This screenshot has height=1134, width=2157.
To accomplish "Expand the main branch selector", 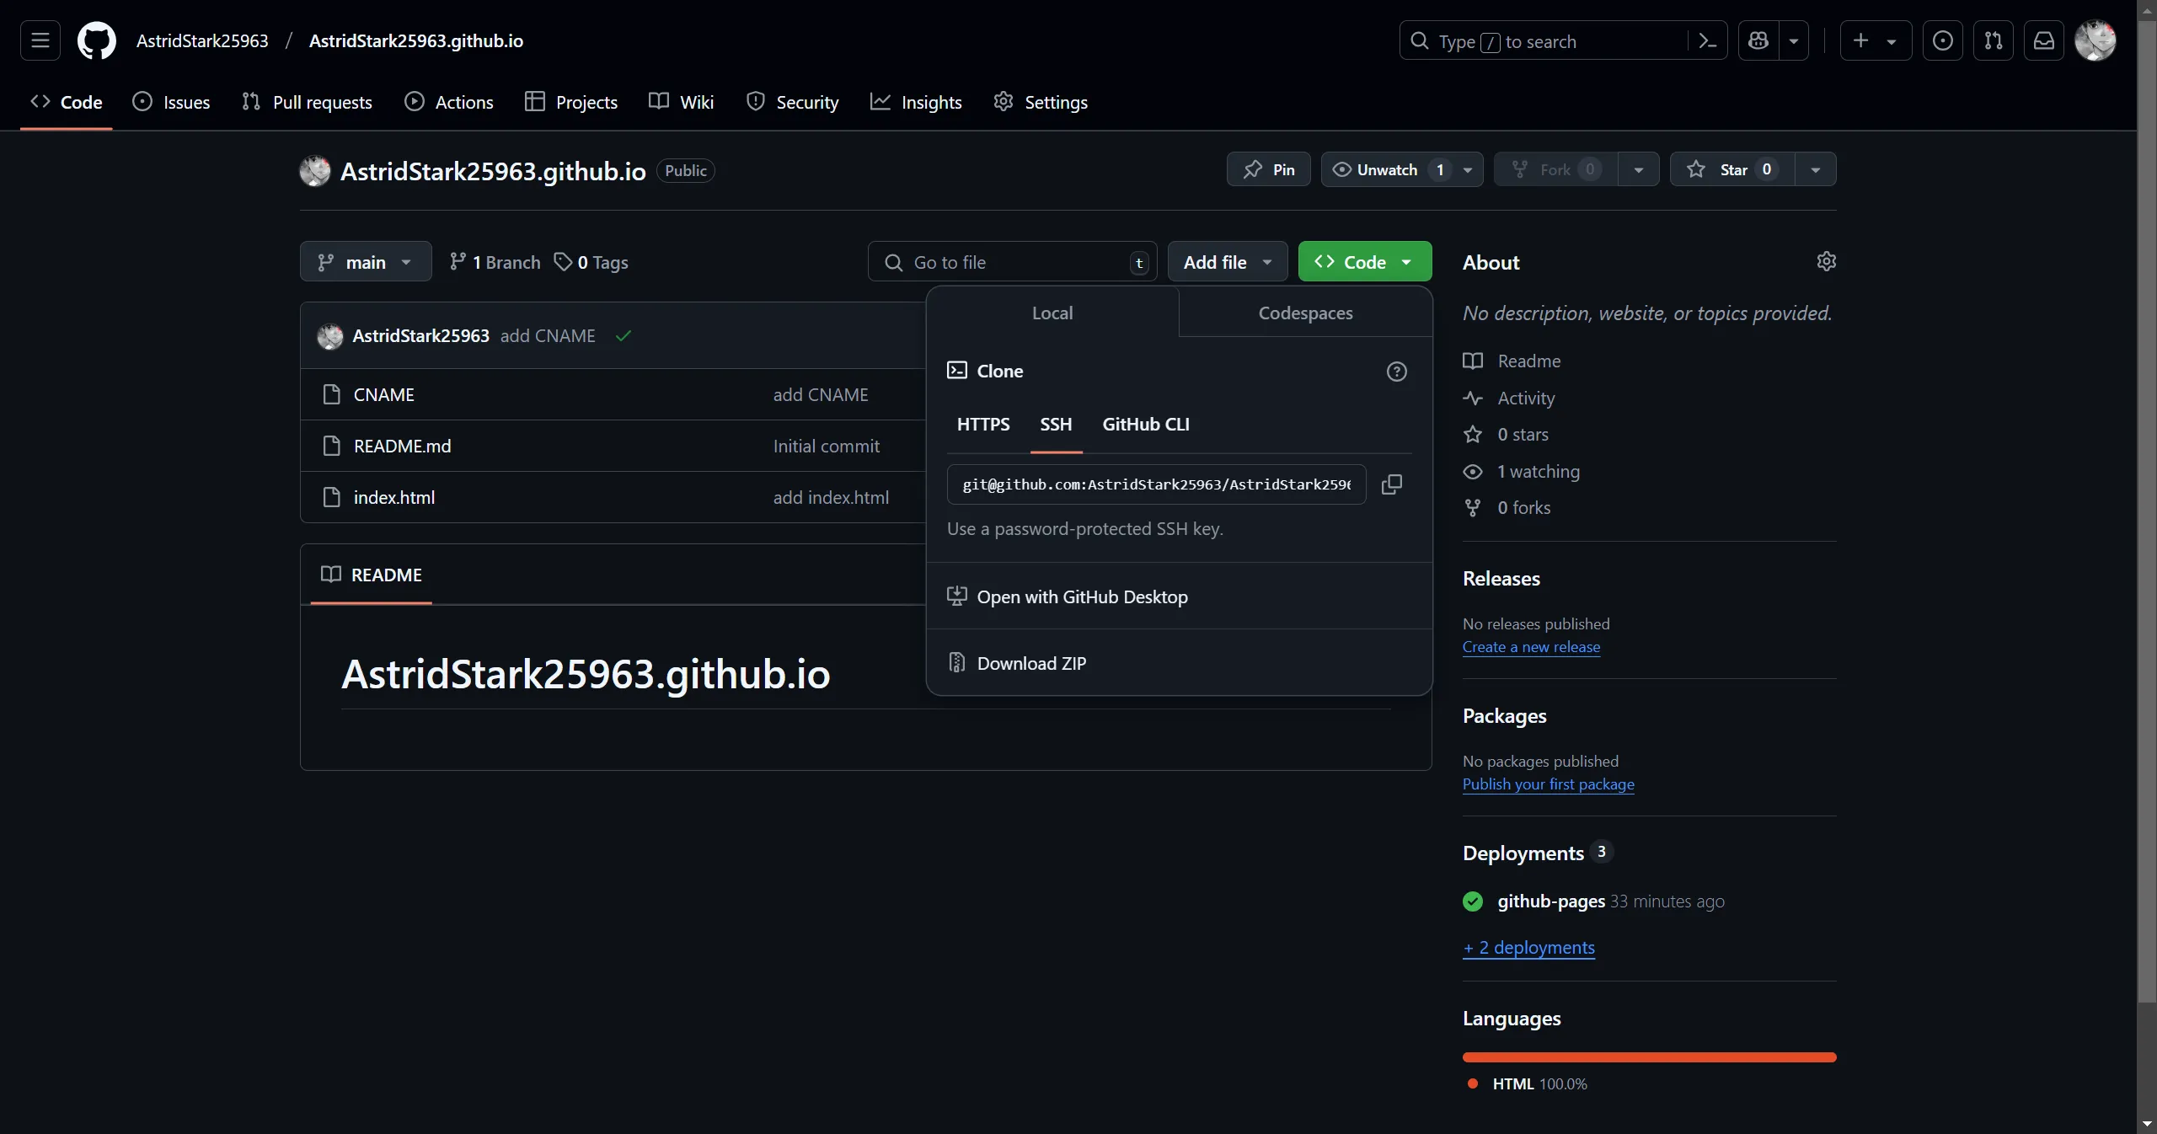I will pyautogui.click(x=365, y=261).
